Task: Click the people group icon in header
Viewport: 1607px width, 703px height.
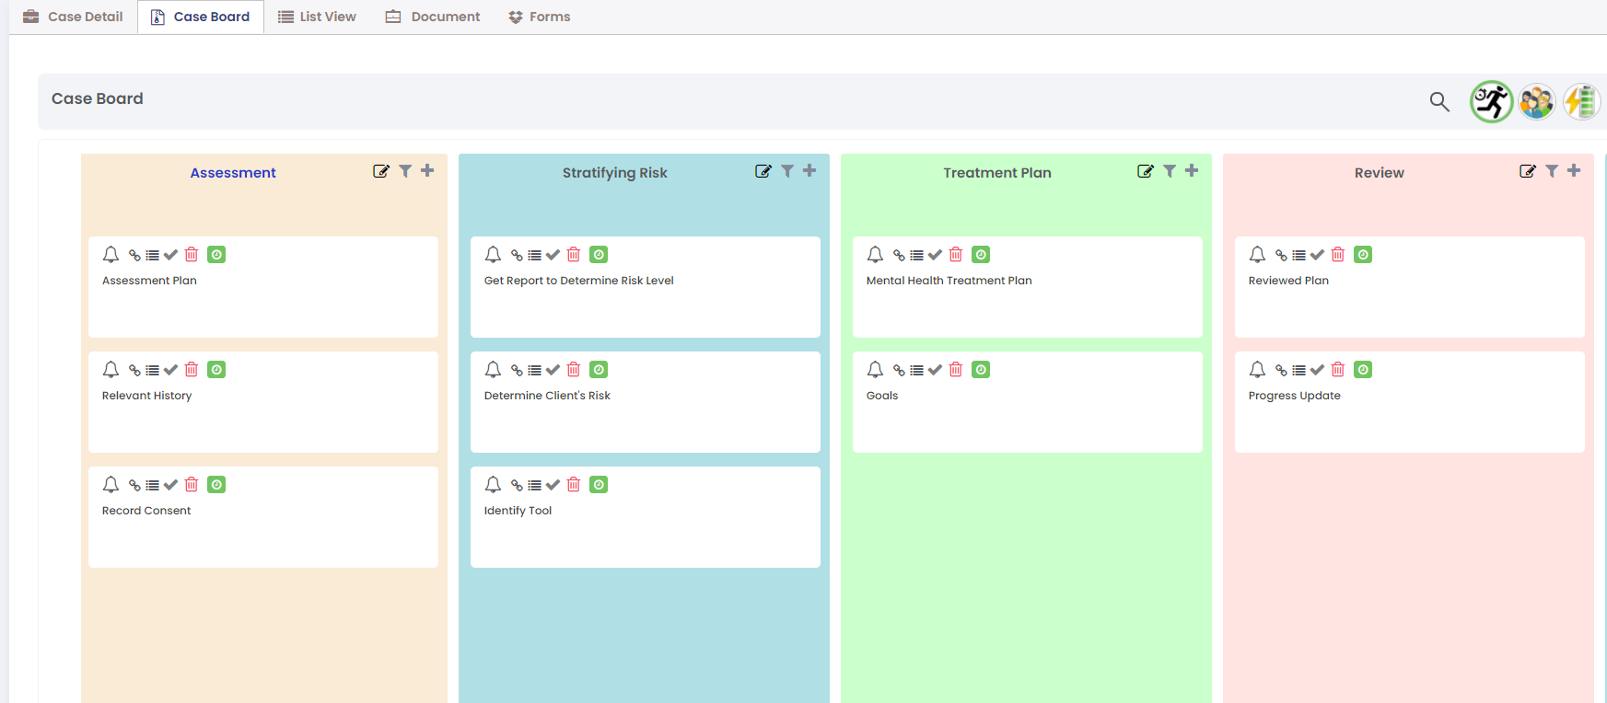Action: pyautogui.click(x=1536, y=101)
